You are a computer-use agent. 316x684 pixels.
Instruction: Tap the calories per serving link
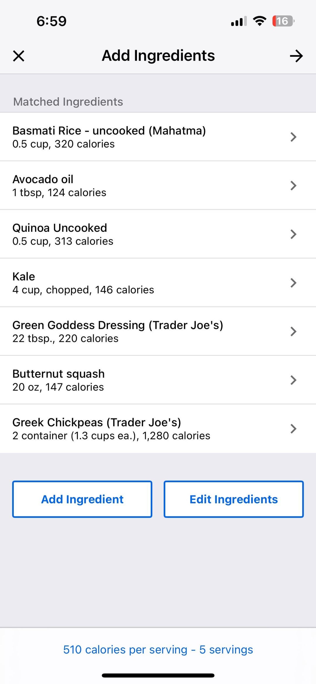point(158,649)
